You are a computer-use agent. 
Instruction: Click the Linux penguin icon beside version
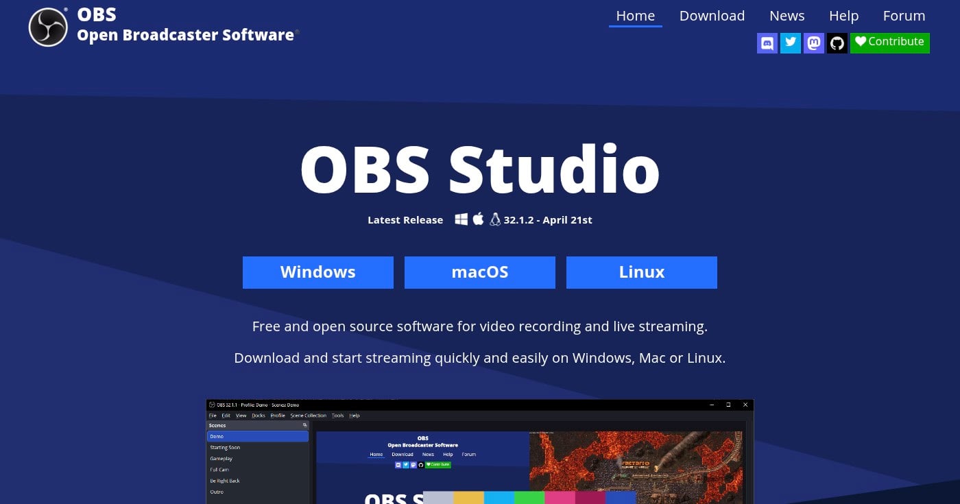pyautogui.click(x=495, y=219)
